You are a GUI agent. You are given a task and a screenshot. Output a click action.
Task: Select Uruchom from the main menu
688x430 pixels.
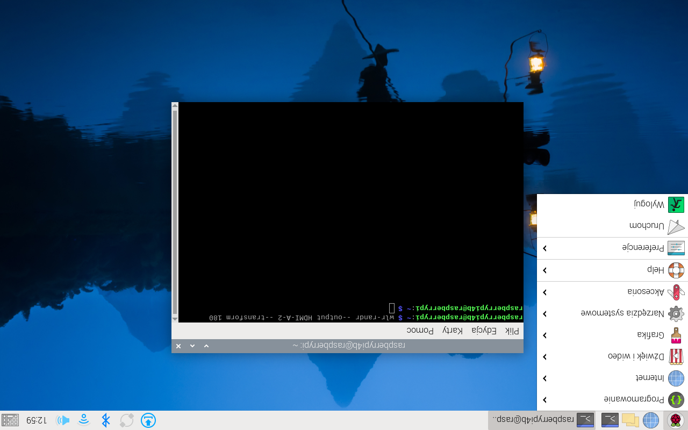pyautogui.click(x=647, y=226)
